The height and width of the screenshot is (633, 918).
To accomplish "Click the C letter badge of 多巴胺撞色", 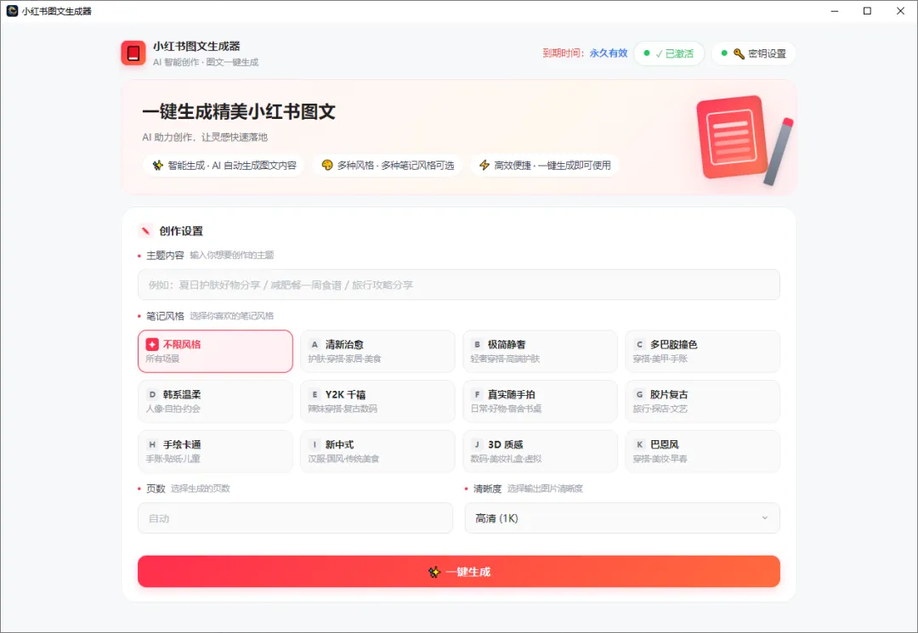I will tap(639, 345).
